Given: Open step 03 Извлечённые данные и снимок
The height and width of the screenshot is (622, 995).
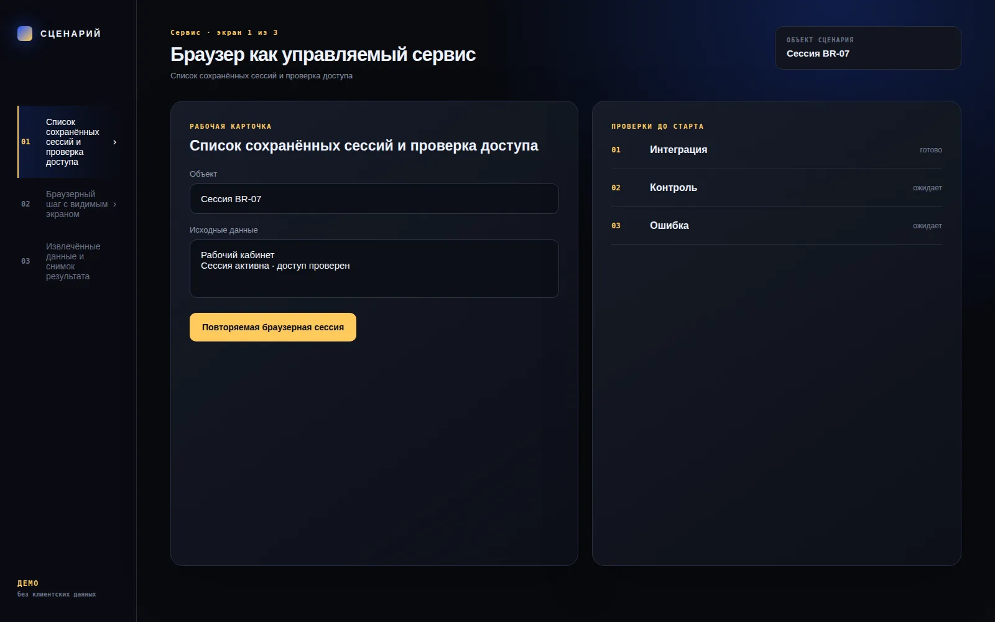Looking at the screenshot, I should [x=68, y=261].
